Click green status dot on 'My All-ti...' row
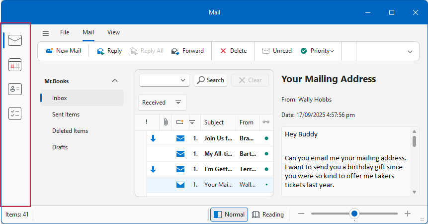This screenshot has height=224, width=428. 266,154
